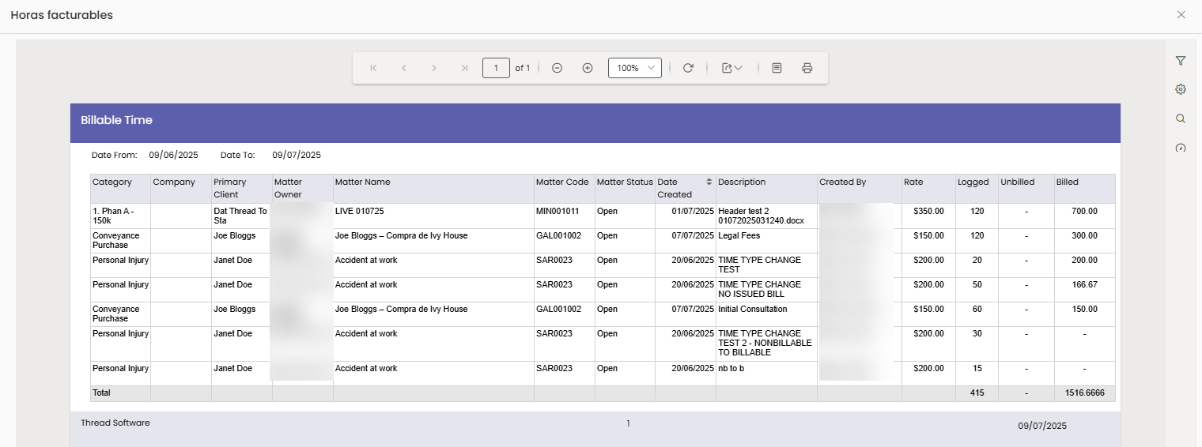The image size is (1202, 447).
Task: Click date 01/07/2025 in Date Created
Action: coord(693,212)
